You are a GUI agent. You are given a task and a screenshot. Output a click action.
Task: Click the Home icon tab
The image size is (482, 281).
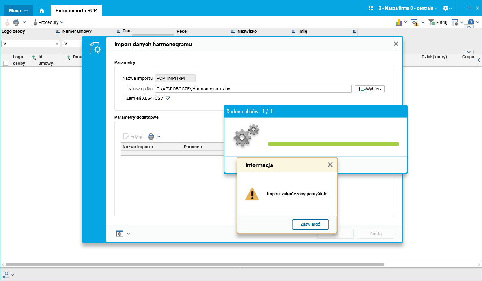coord(42,11)
